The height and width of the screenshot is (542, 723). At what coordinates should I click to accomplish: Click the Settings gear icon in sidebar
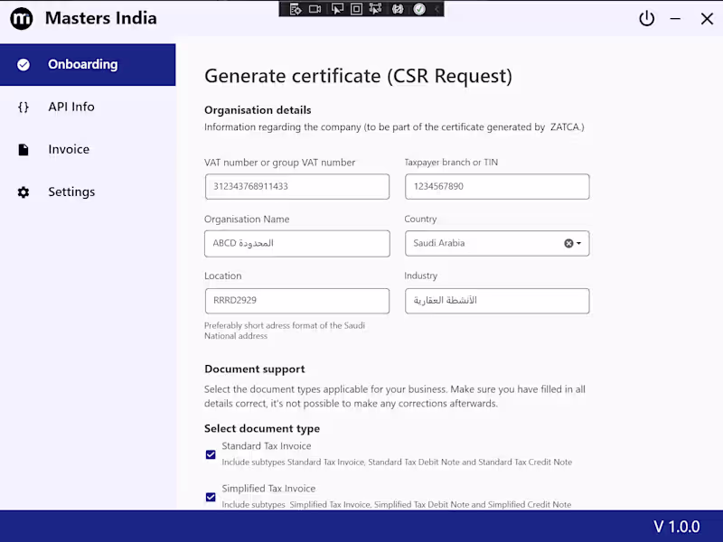[23, 192]
